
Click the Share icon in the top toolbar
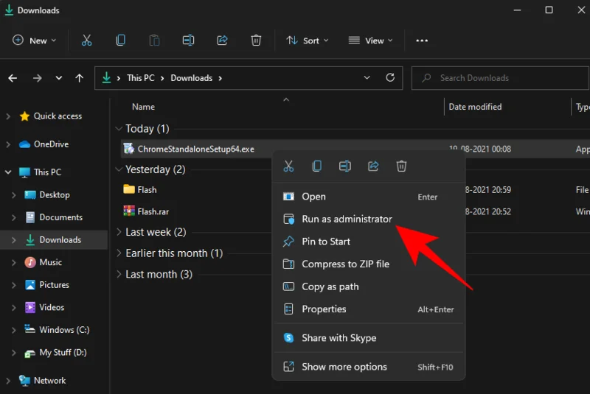[x=222, y=41]
